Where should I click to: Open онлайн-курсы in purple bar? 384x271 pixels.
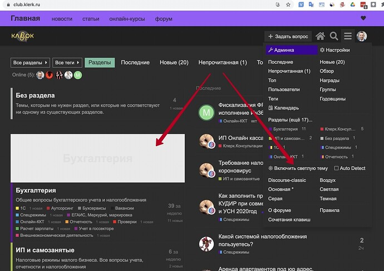(x=127, y=19)
